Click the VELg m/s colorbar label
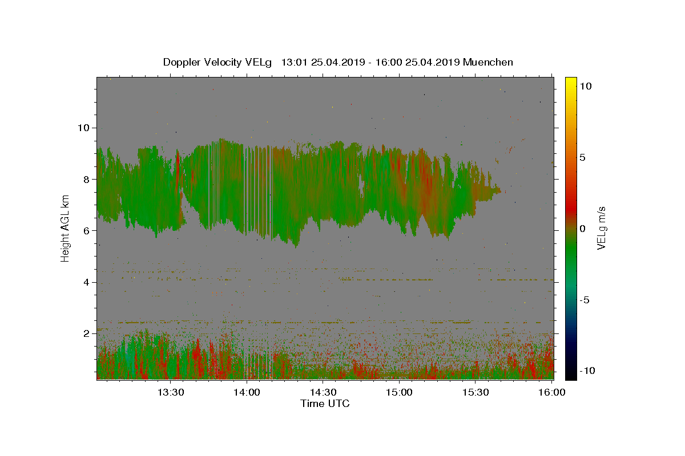The image size is (685, 456). coord(602,228)
